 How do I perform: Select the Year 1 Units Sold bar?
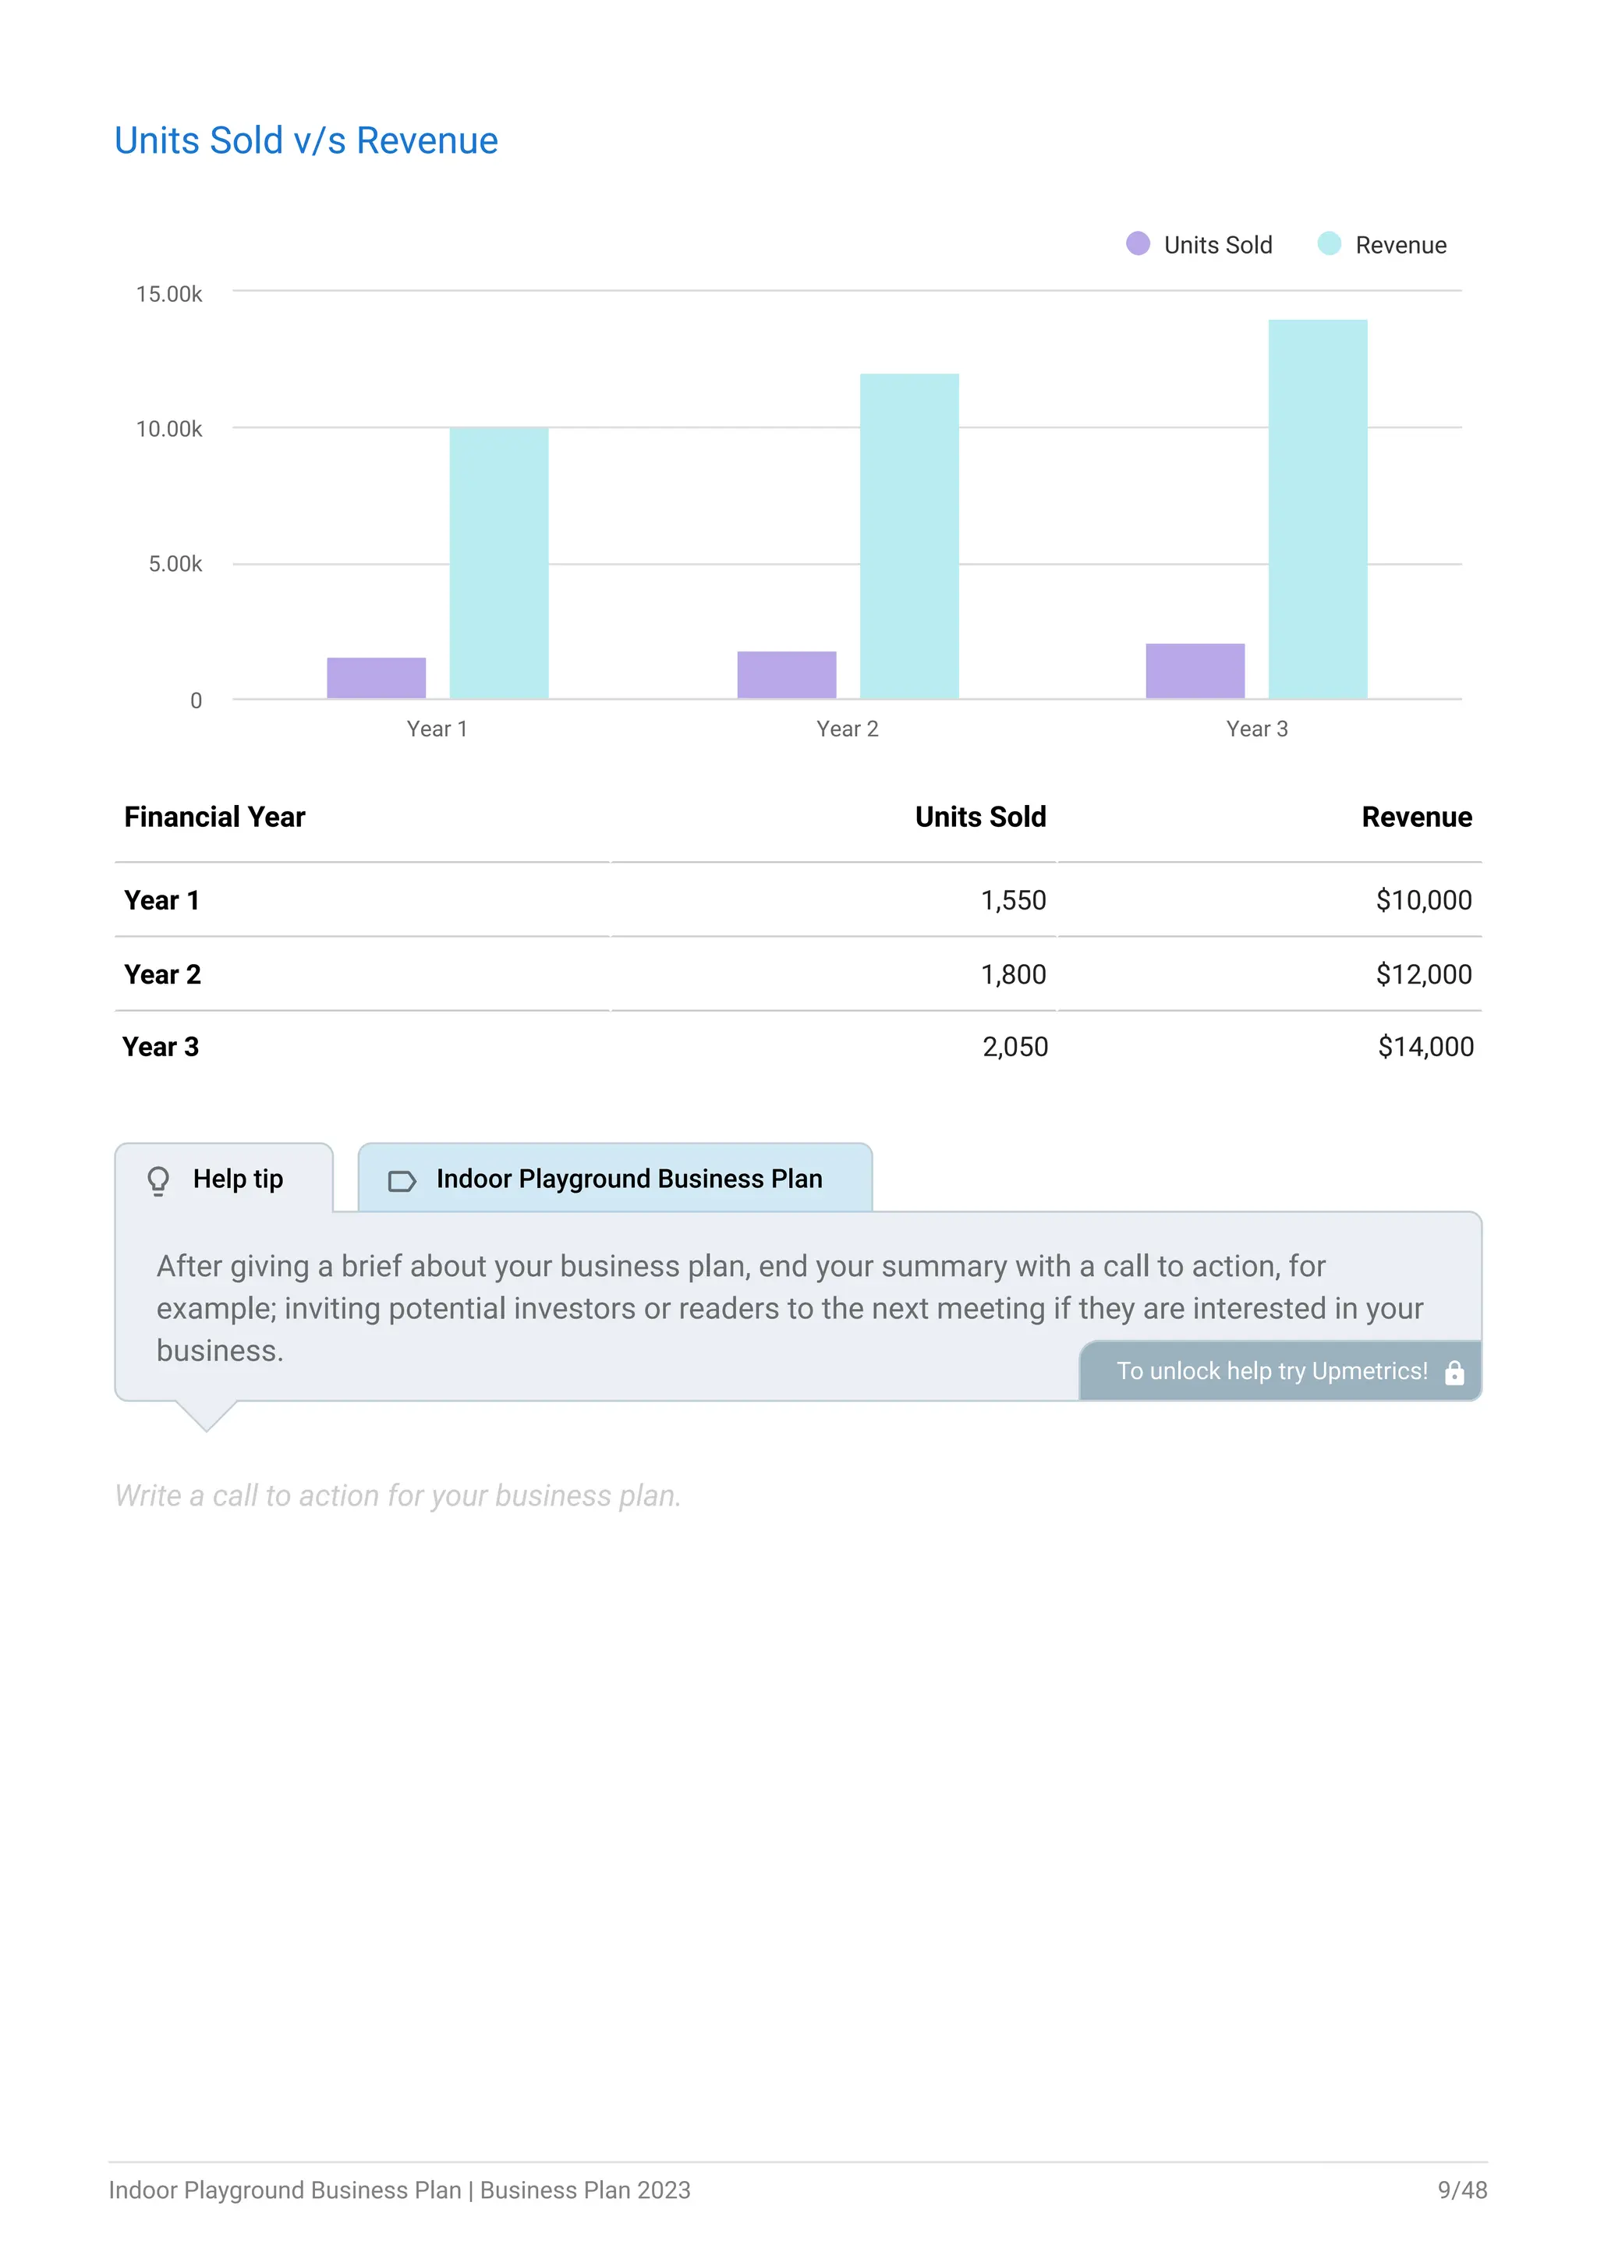[x=377, y=678]
